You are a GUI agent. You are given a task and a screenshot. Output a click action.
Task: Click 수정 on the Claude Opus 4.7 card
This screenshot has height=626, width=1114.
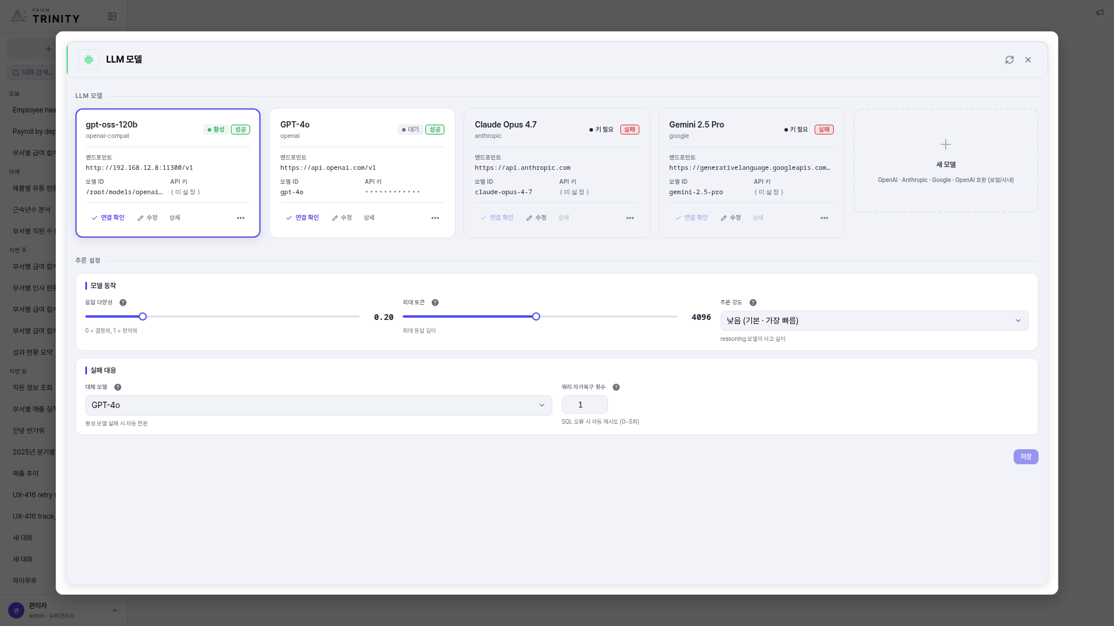(536, 218)
